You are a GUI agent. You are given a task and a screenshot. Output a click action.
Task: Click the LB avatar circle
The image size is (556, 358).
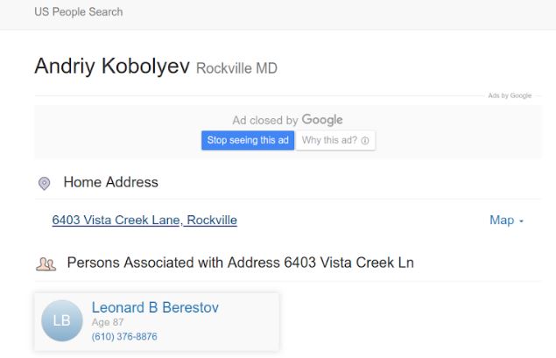(x=62, y=322)
